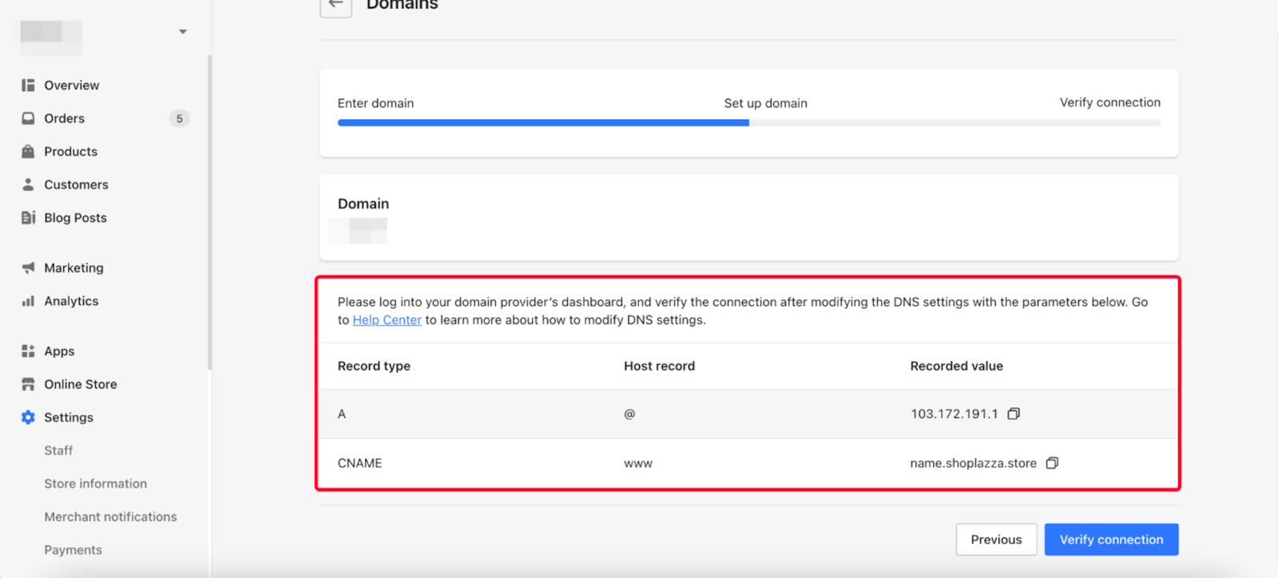Open the Products section
Viewport: 1278px width, 578px height.
(71, 152)
